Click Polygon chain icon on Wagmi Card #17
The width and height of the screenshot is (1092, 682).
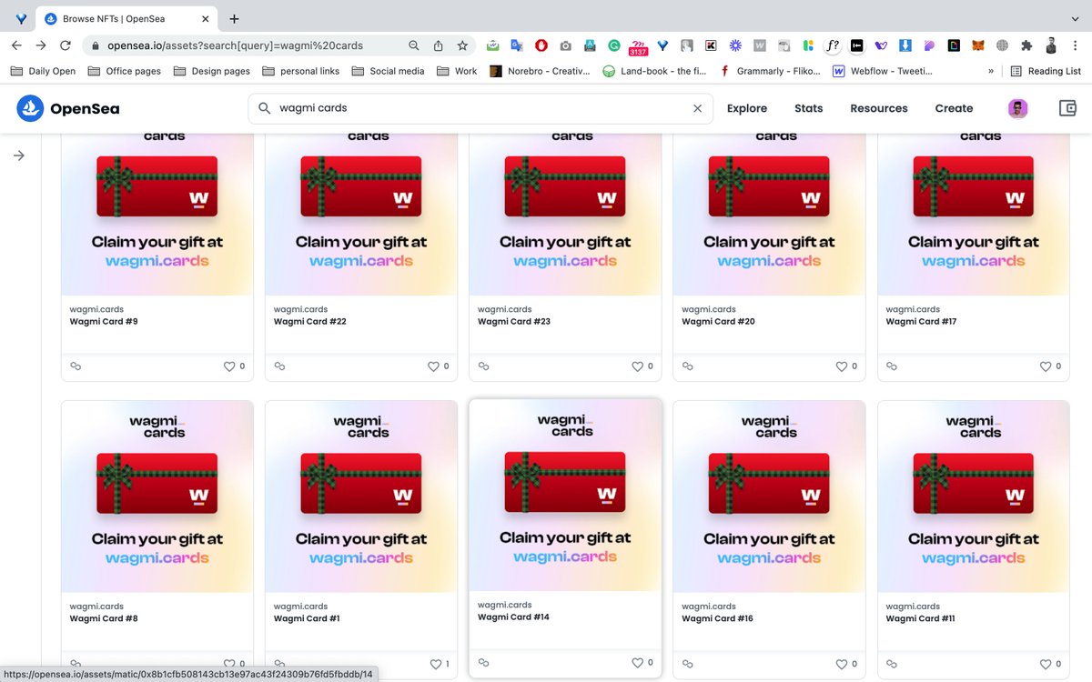point(892,366)
